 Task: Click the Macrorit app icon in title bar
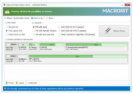pos(5,5)
